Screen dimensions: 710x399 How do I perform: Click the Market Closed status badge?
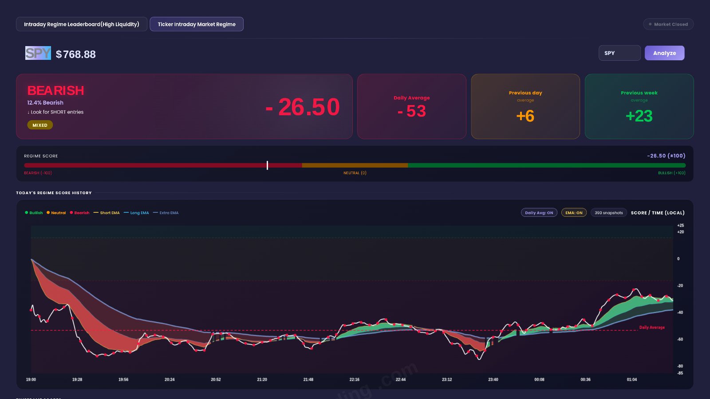click(668, 24)
